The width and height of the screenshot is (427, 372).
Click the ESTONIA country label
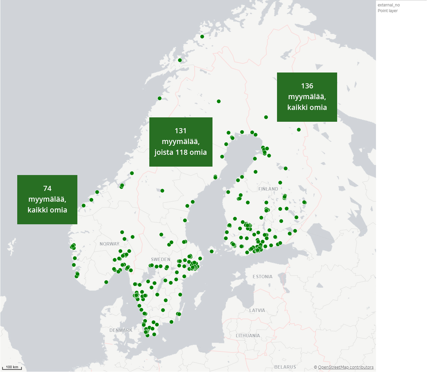pos(262,277)
